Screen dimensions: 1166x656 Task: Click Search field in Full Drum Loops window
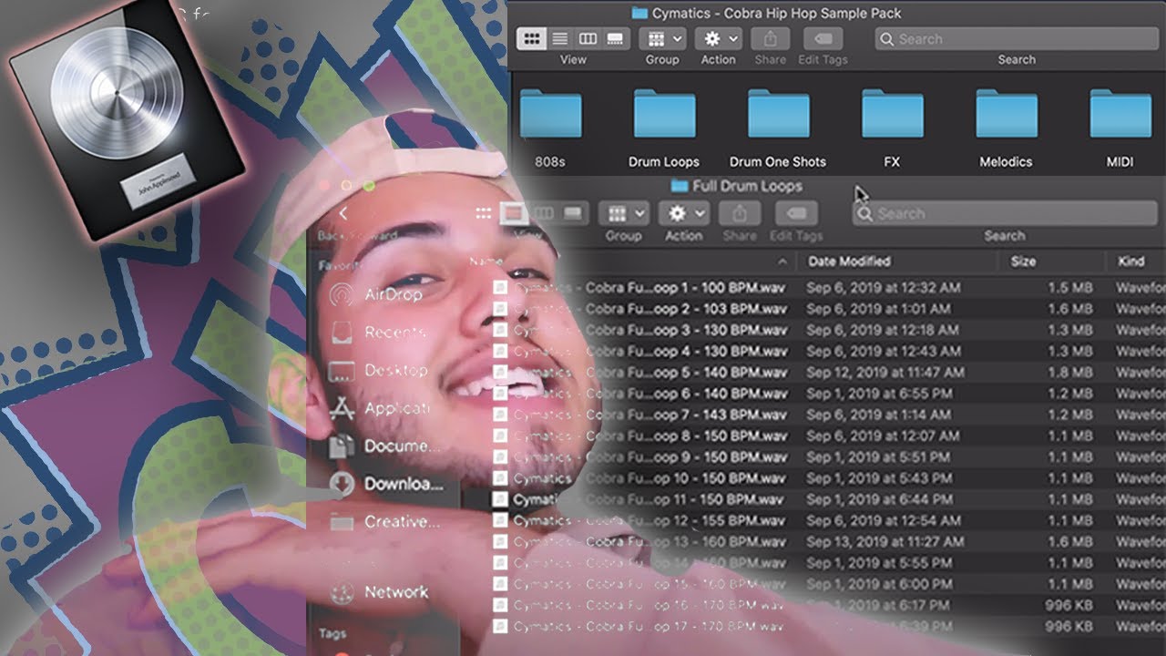[x=1005, y=214]
